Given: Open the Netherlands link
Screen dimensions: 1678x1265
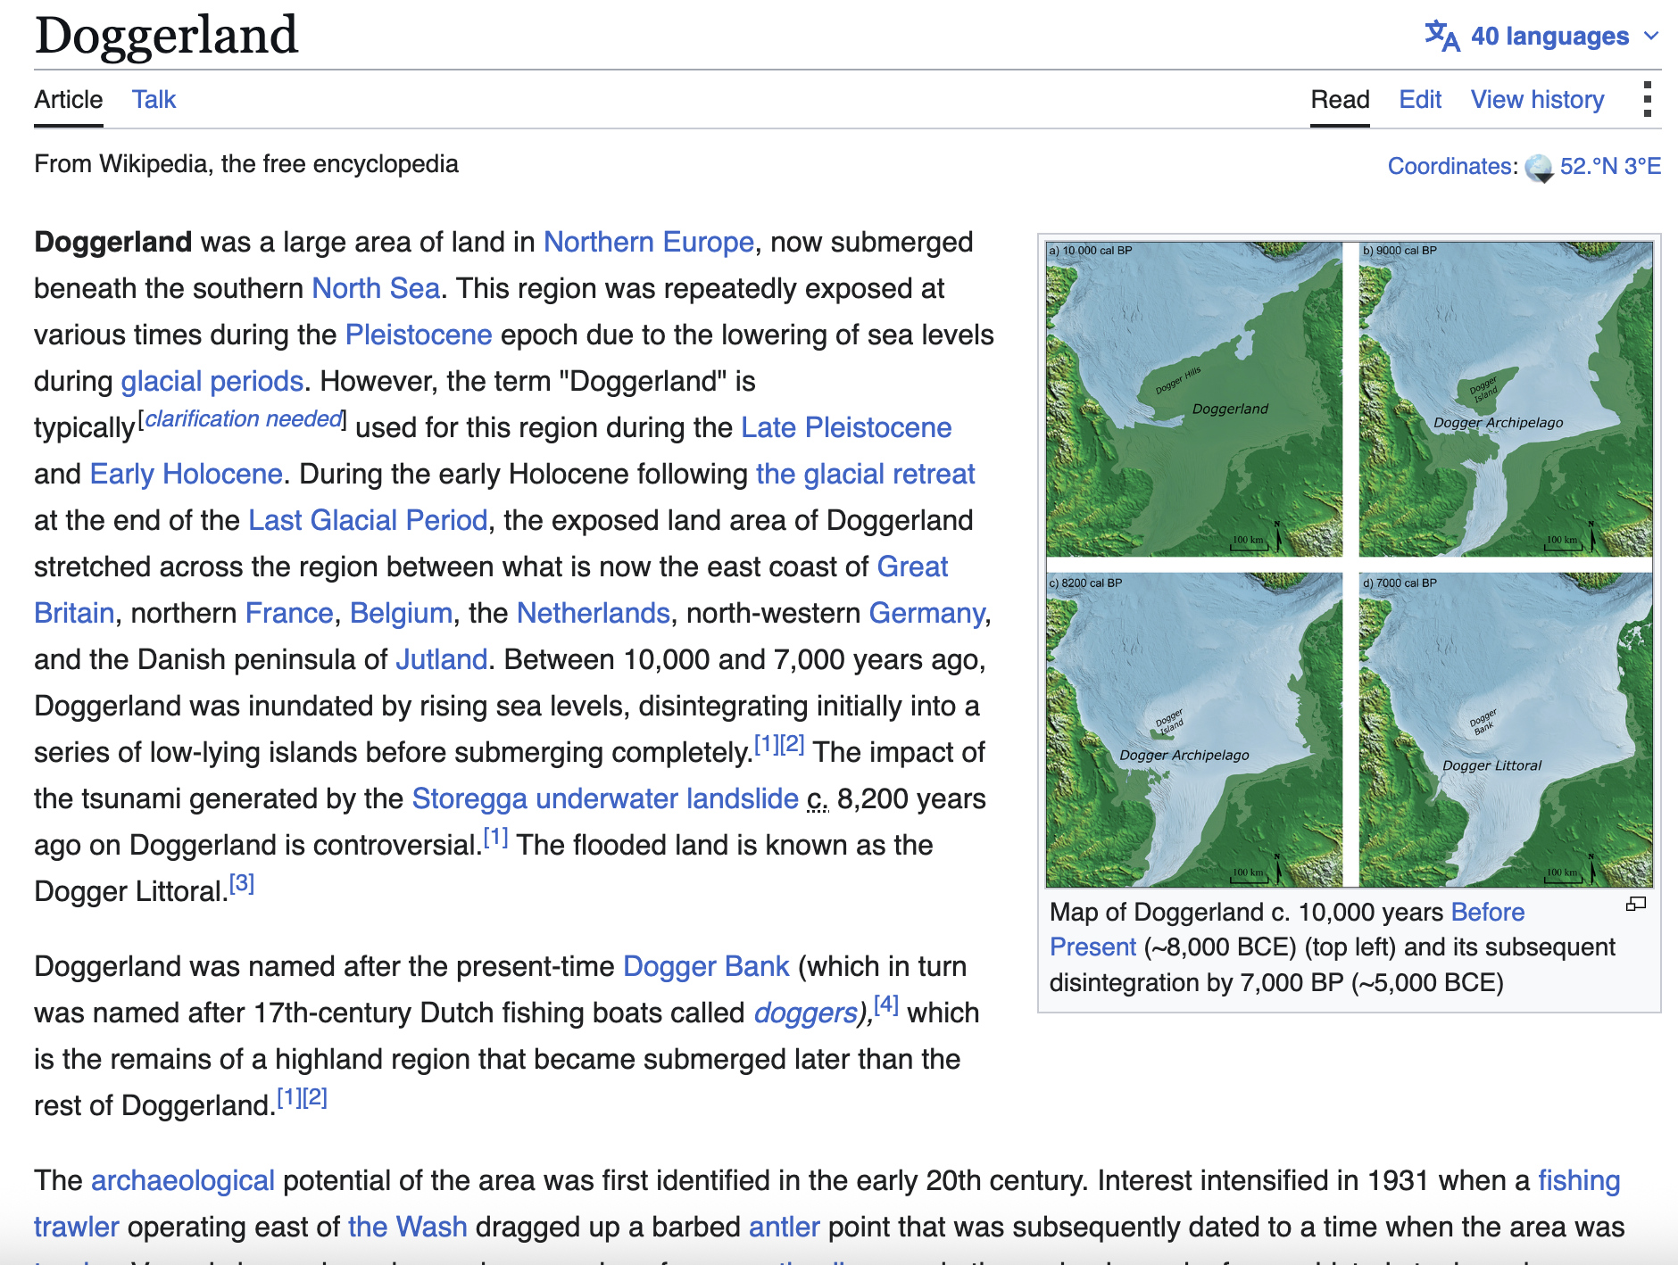Looking at the screenshot, I should (594, 613).
